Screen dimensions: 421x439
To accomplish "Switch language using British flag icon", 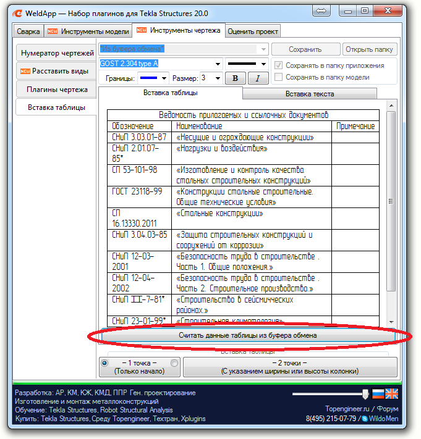I will pos(391,394).
